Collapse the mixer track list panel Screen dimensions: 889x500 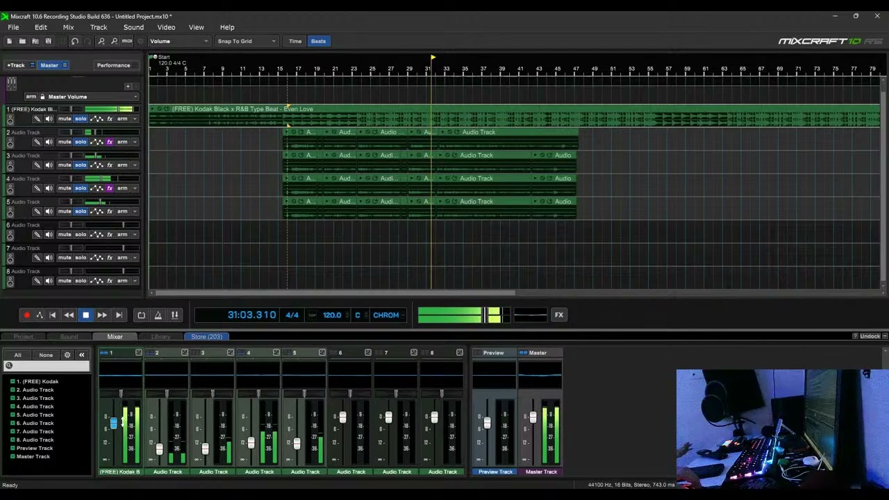[81, 355]
